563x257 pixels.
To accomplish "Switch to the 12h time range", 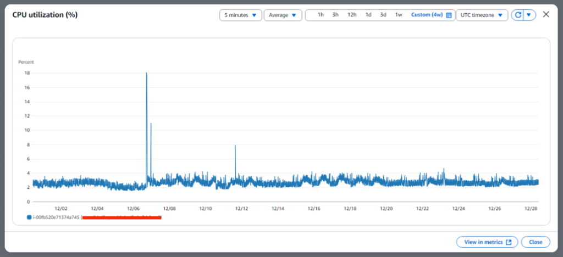I will pyautogui.click(x=352, y=15).
